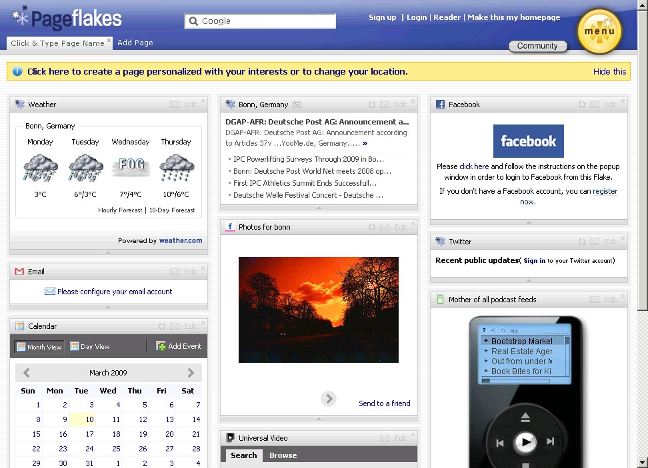This screenshot has width=648, height=468.
Task: Share the Universal Video flake via envelope
Action: pyautogui.click(x=385, y=438)
